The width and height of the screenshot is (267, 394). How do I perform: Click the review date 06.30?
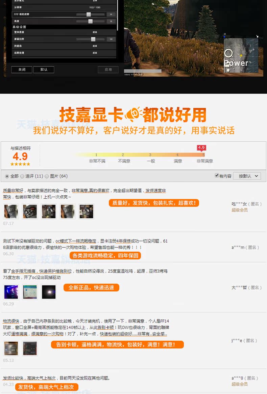coord(8,254)
